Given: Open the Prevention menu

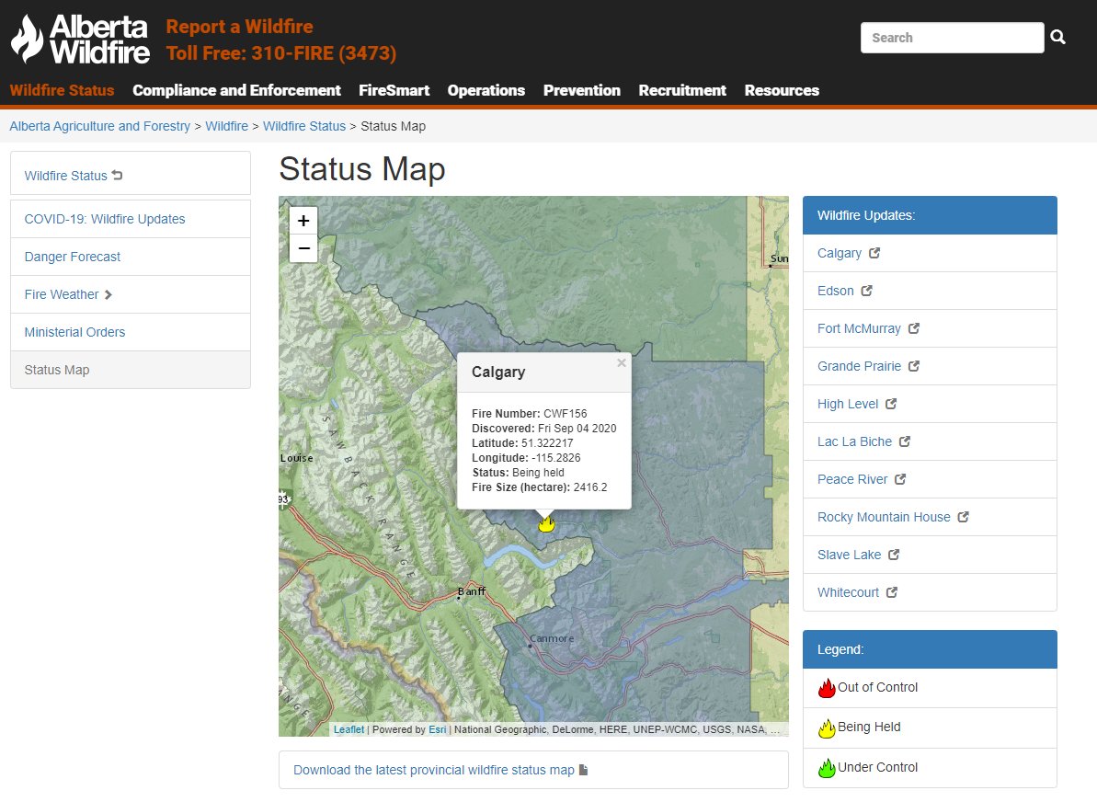Looking at the screenshot, I should point(582,90).
